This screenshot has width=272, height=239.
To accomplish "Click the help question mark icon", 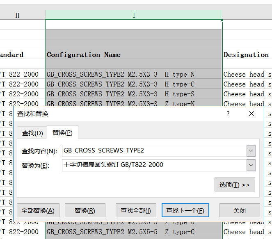I will (228, 114).
